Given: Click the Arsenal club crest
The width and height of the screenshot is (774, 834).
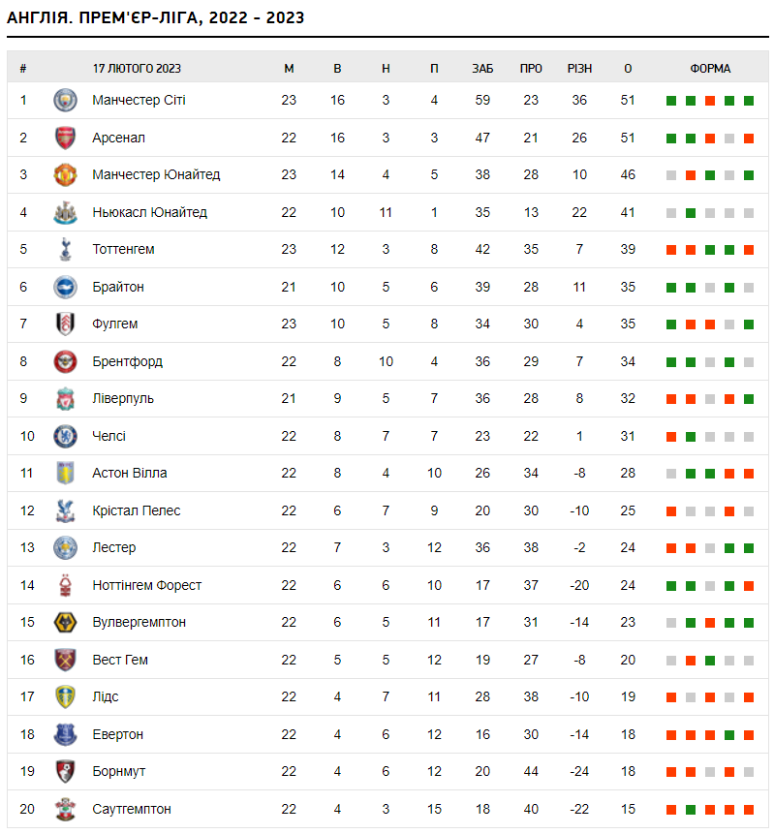Looking at the screenshot, I should point(65,138).
